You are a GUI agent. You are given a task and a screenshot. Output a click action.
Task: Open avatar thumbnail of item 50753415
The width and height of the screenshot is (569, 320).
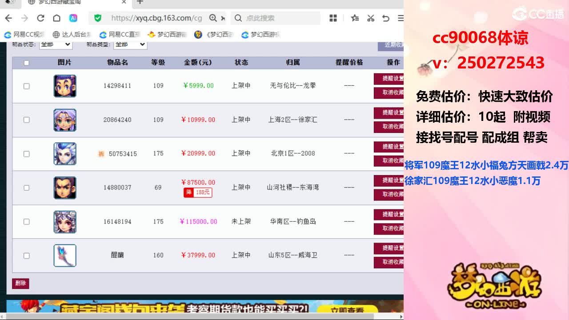pos(65,154)
